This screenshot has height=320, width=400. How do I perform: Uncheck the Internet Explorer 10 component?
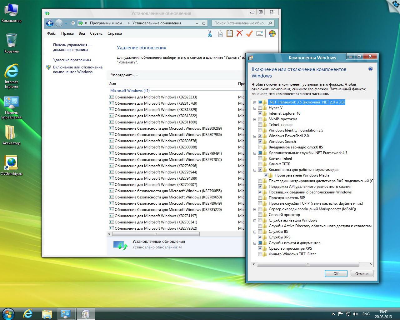coord(260,113)
